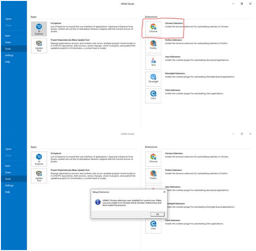Install the Citrix extension in top window
The width and height of the screenshot is (256, 251).
pos(154,96)
